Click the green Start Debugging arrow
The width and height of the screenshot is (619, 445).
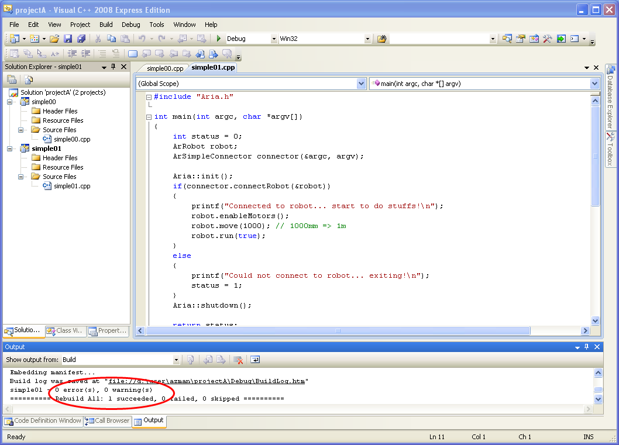point(218,39)
